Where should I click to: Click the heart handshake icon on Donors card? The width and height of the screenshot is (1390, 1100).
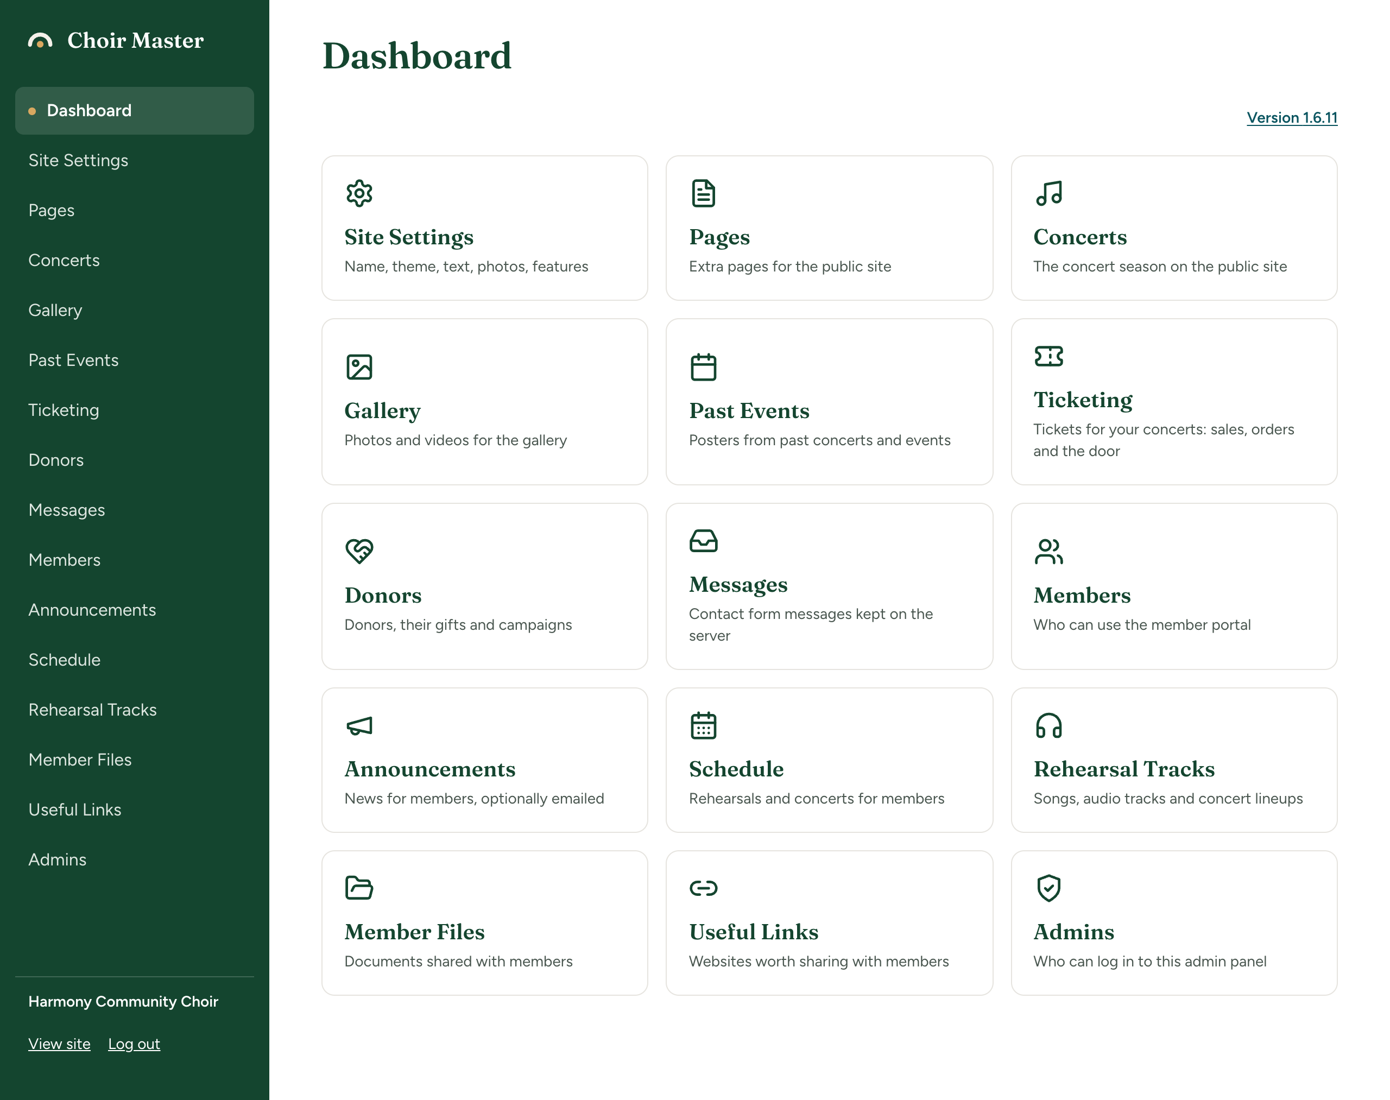[x=359, y=551]
